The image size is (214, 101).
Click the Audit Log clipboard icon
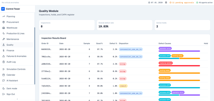point(4,62)
